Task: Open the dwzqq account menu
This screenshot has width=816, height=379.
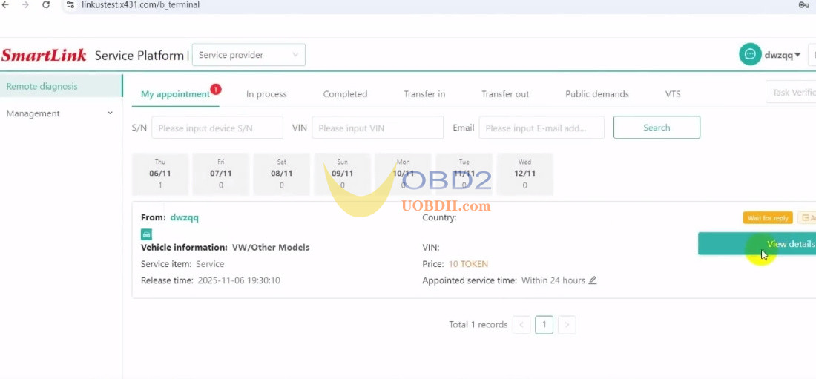Action: pos(782,55)
